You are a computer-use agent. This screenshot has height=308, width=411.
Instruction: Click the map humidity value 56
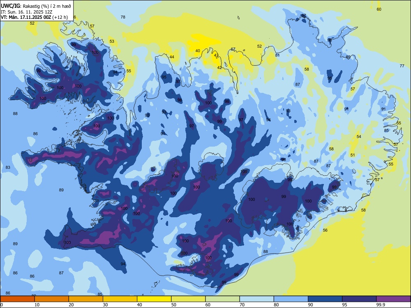point(325,230)
